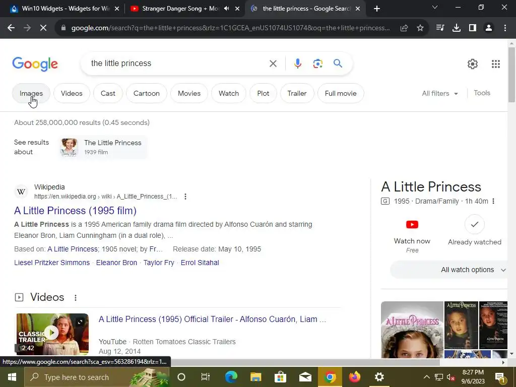The image size is (516, 387).
Task: Expand All watch options
Action: tap(449, 270)
